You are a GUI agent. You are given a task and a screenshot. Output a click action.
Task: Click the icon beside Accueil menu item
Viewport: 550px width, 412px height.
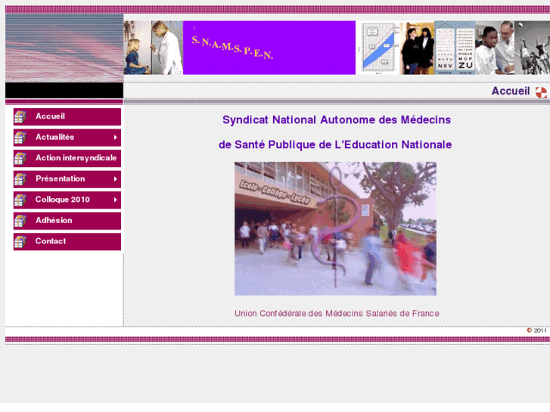[20, 117]
